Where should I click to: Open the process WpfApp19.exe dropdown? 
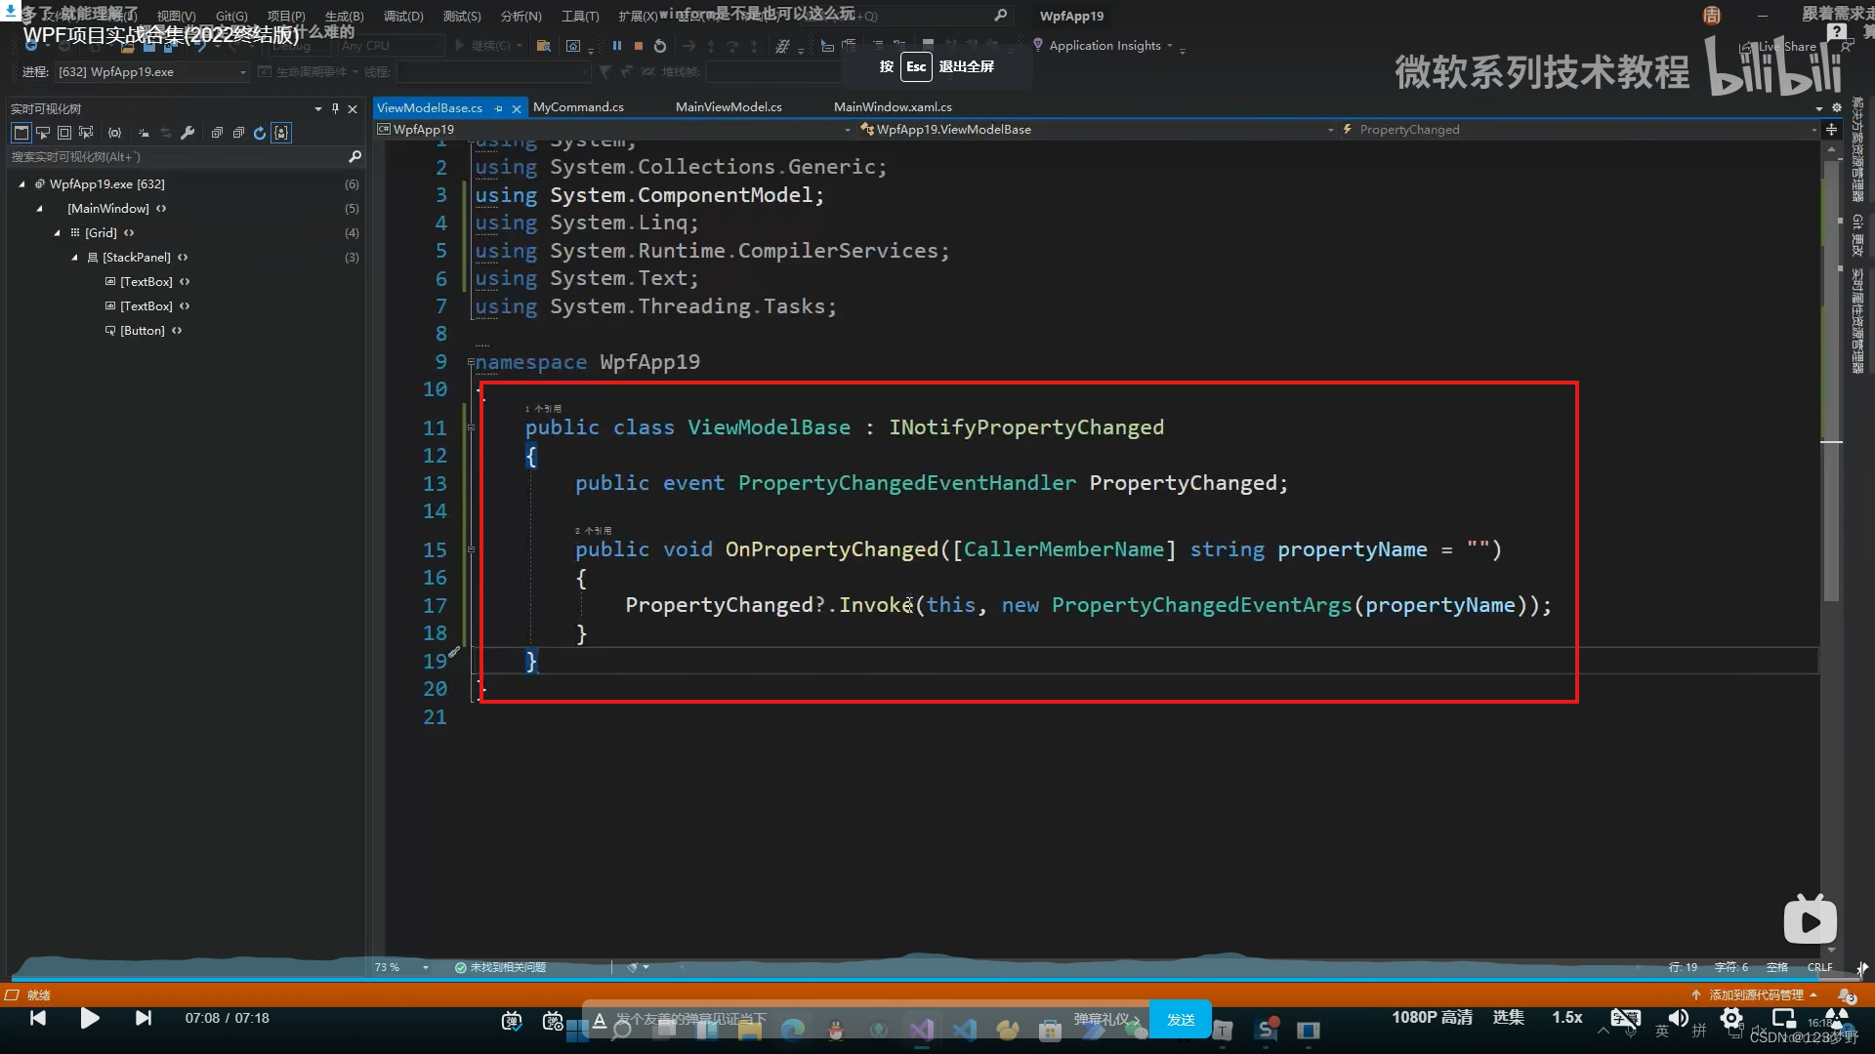coord(242,72)
